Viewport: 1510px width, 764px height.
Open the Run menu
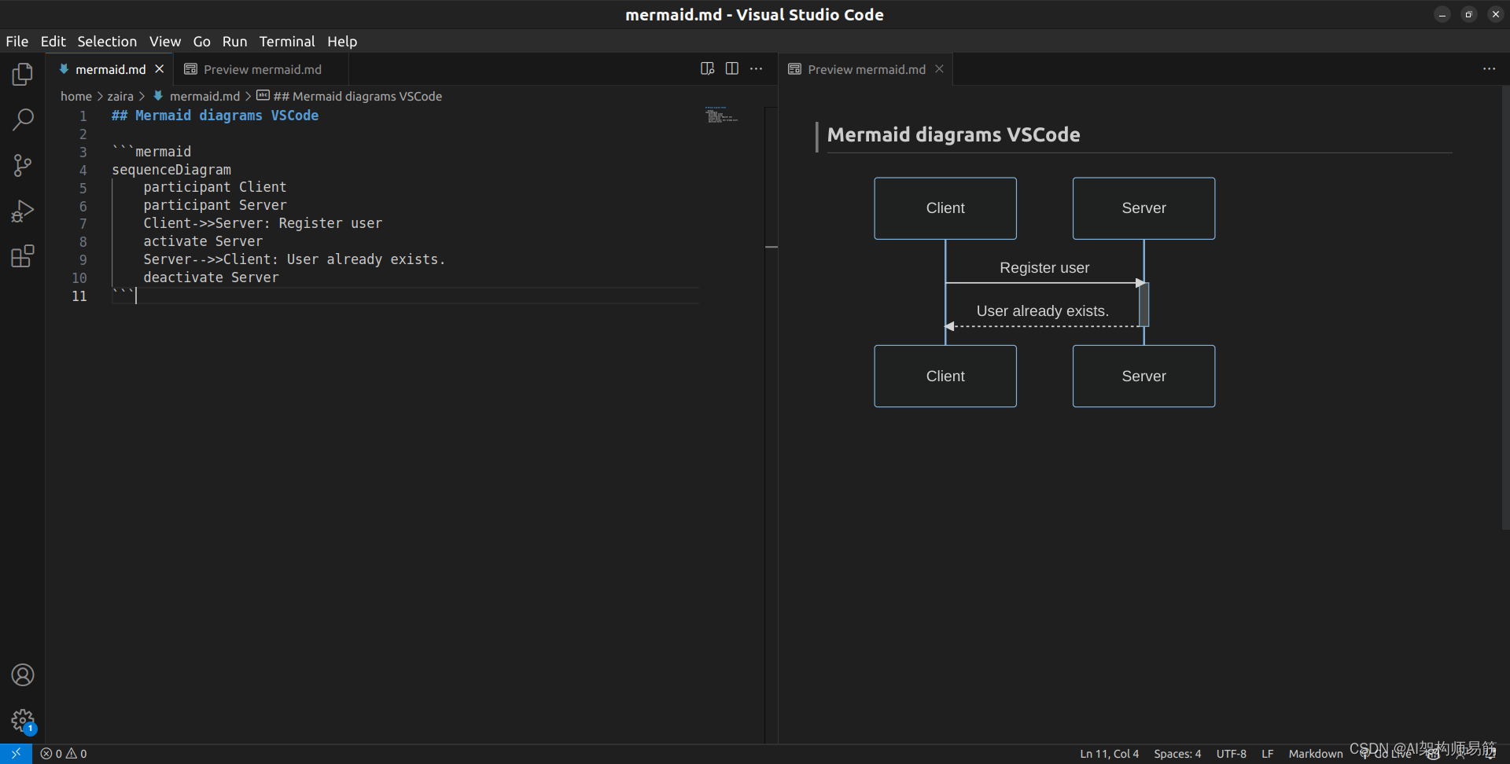click(x=234, y=42)
